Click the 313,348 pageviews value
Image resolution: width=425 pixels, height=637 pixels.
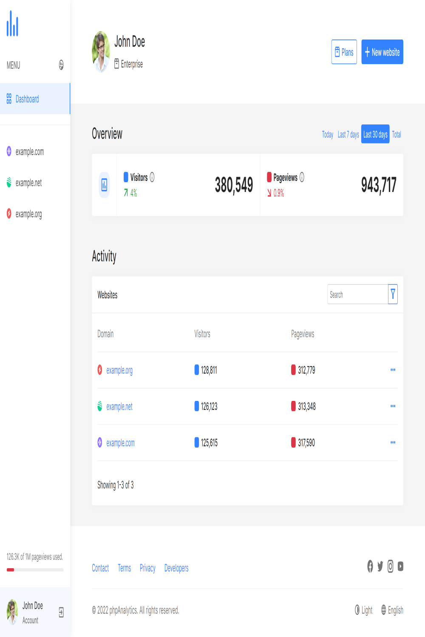pyautogui.click(x=307, y=406)
